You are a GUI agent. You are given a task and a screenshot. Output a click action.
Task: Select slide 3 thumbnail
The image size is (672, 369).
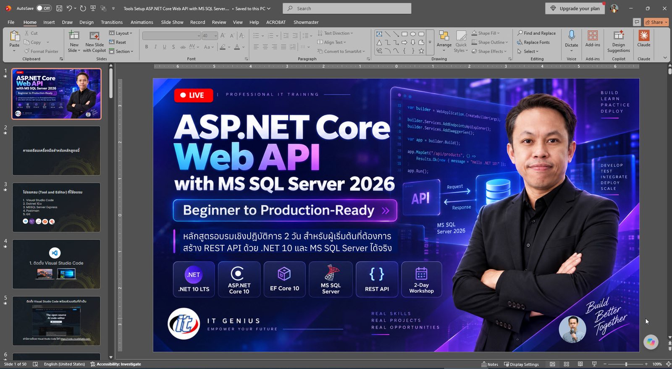point(56,207)
